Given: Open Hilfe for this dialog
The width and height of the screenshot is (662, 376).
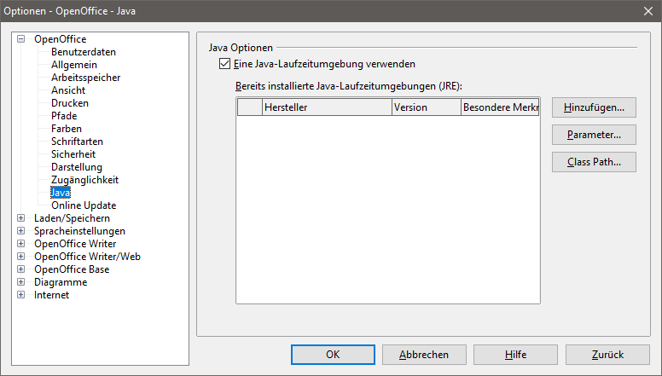Looking at the screenshot, I should (515, 355).
